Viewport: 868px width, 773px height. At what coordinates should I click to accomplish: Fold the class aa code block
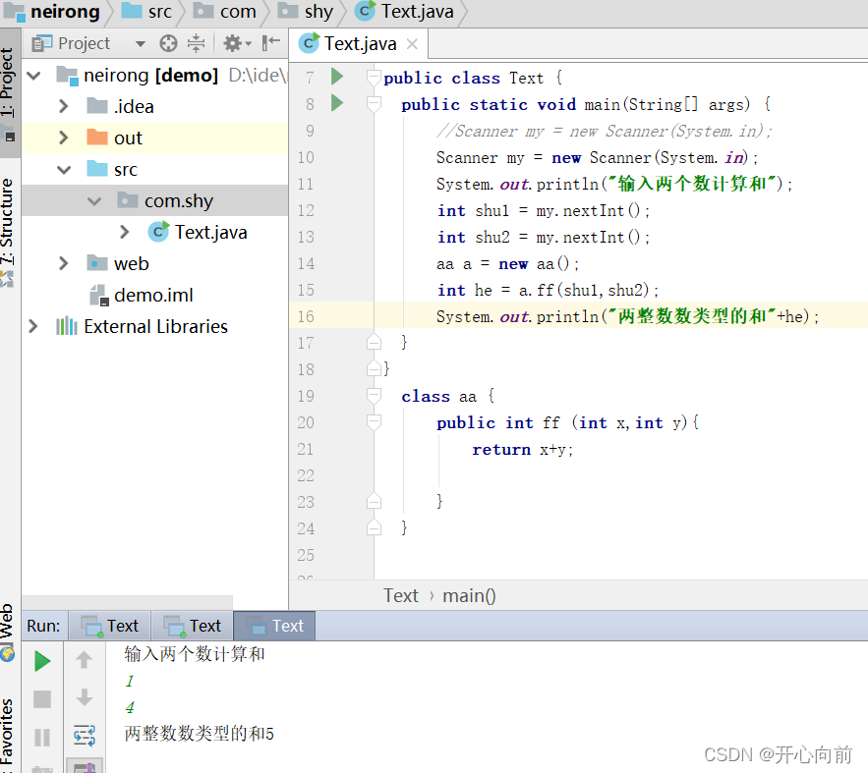pos(375,396)
